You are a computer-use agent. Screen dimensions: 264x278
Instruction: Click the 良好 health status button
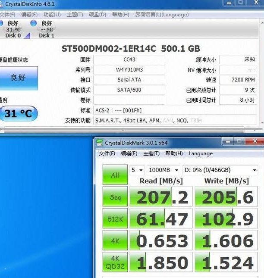(x=19, y=78)
